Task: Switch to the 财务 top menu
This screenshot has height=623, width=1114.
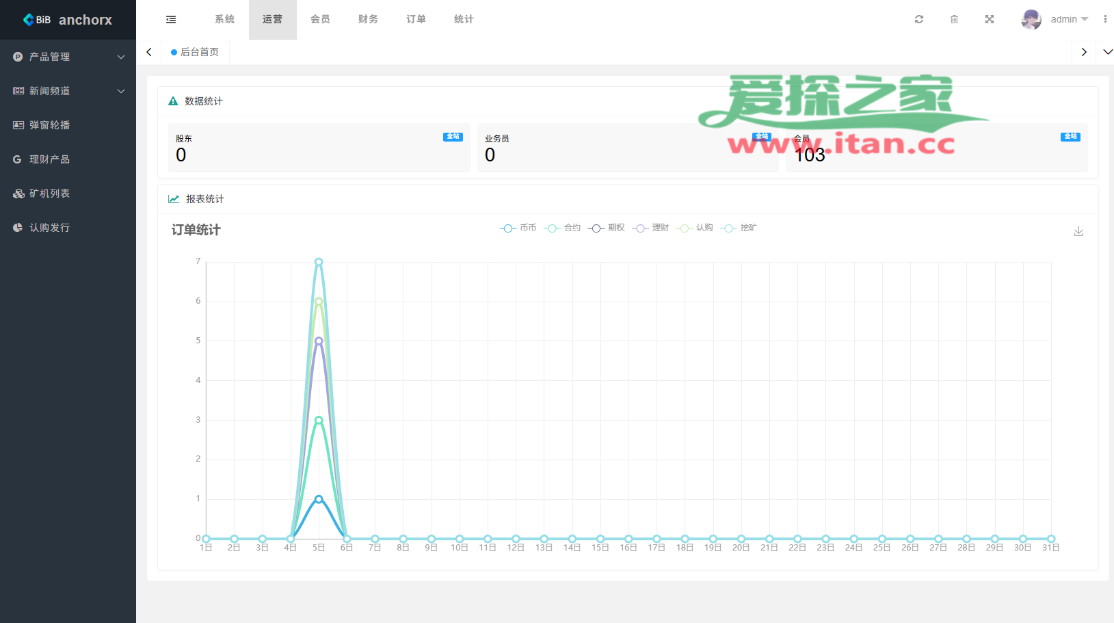Action: click(x=368, y=20)
